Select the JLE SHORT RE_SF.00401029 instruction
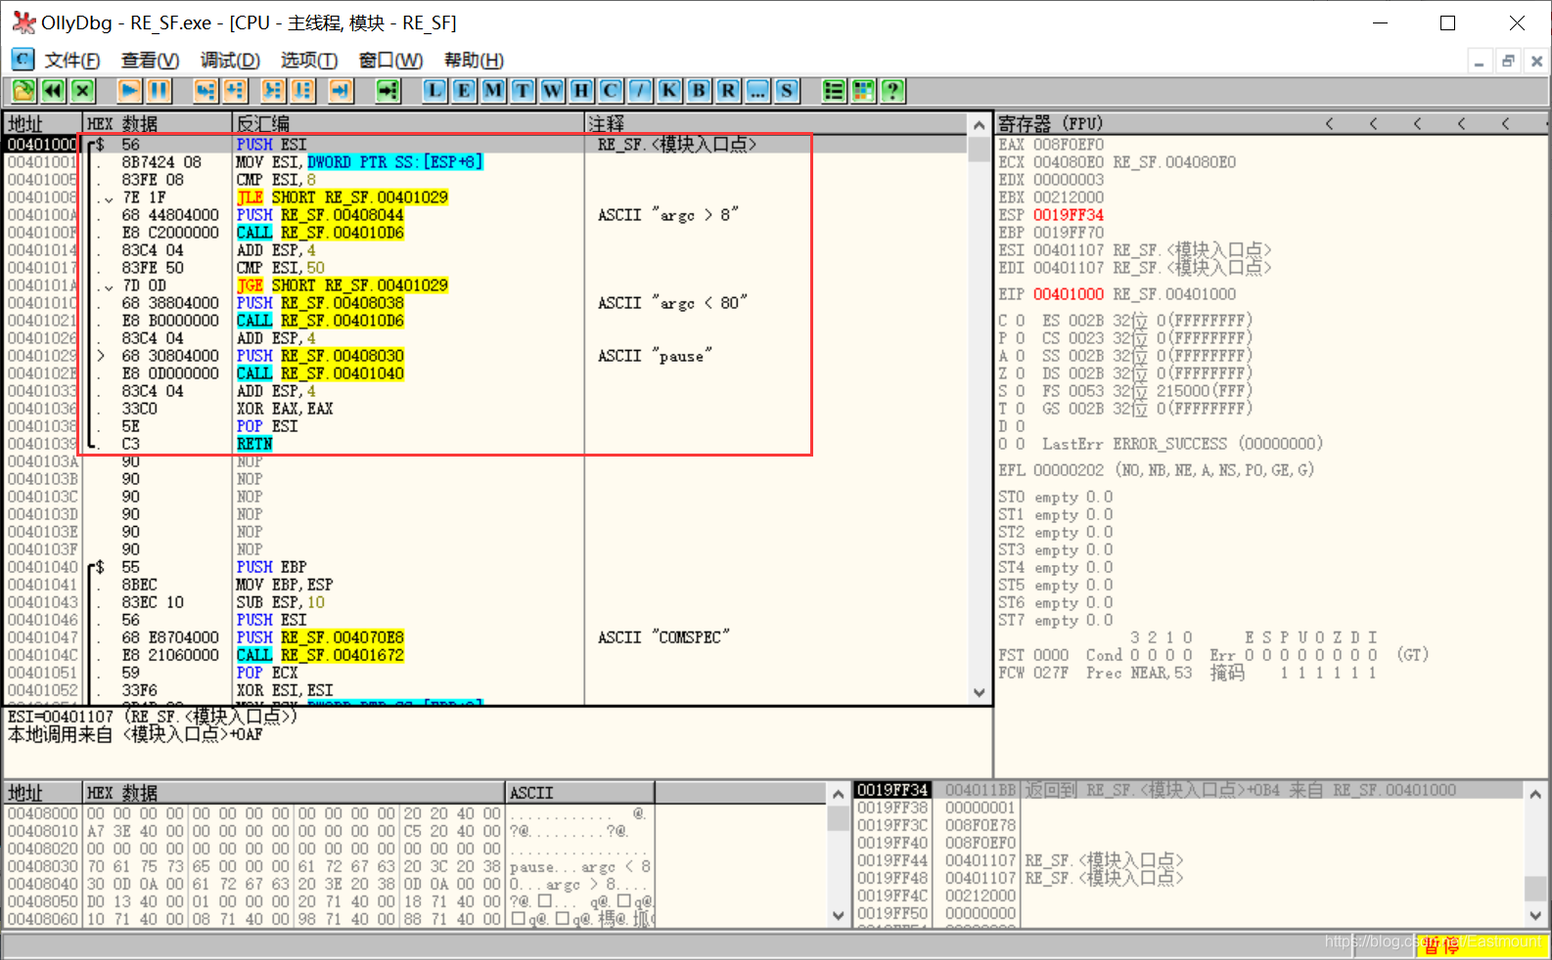The height and width of the screenshot is (960, 1552). (342, 197)
